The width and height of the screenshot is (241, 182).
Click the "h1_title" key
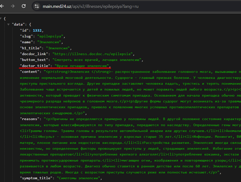tap(31, 48)
